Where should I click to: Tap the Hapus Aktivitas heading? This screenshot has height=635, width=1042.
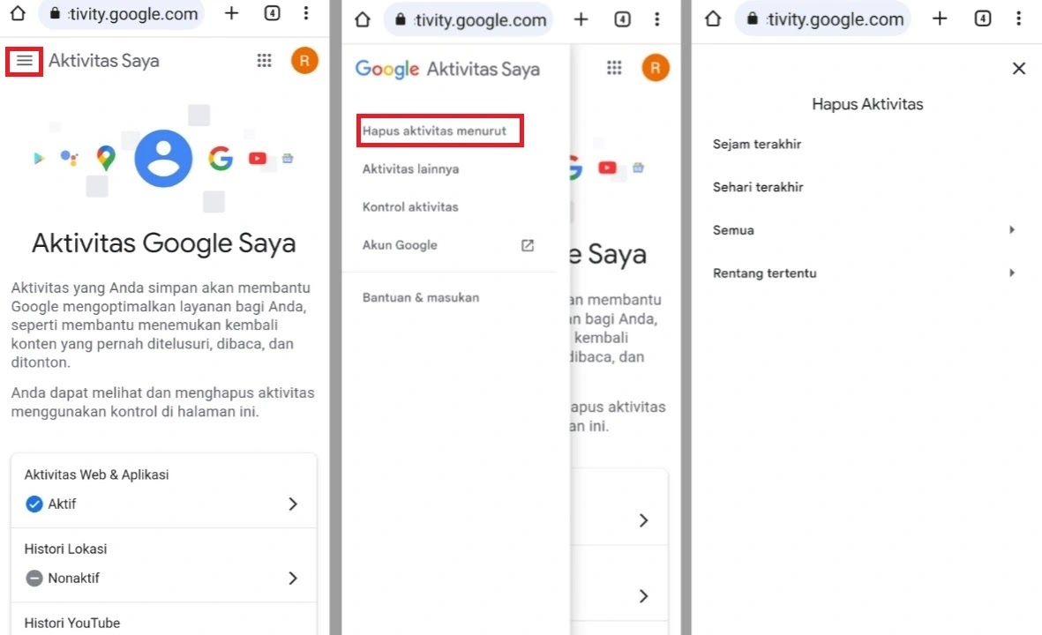(867, 104)
